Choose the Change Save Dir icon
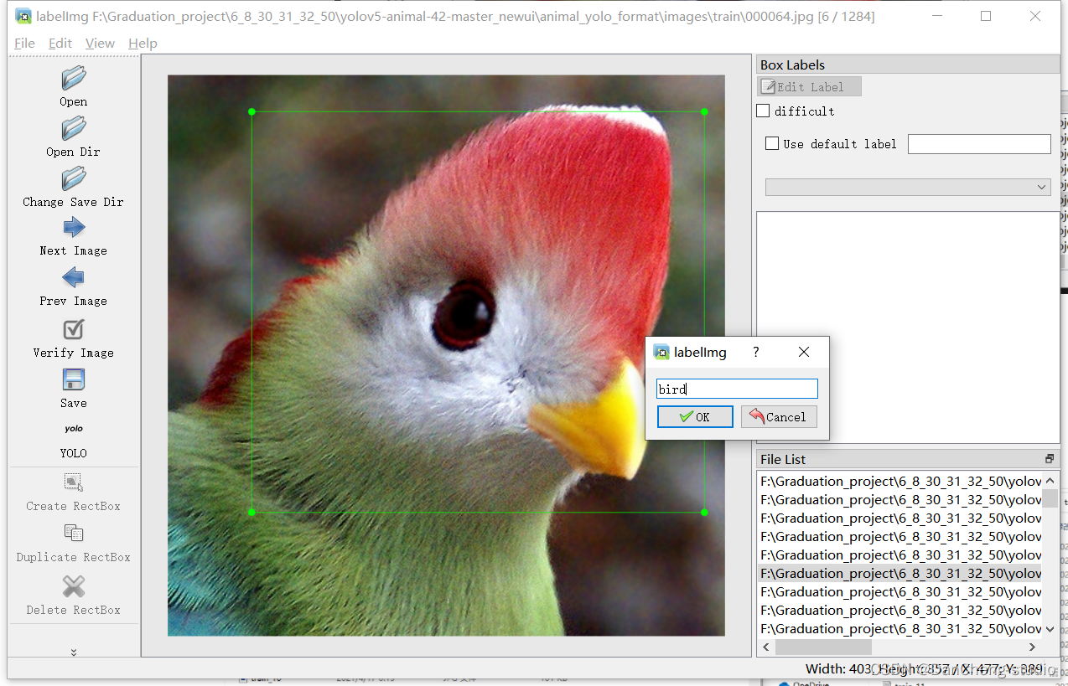The height and width of the screenshot is (686, 1068). coord(74,178)
